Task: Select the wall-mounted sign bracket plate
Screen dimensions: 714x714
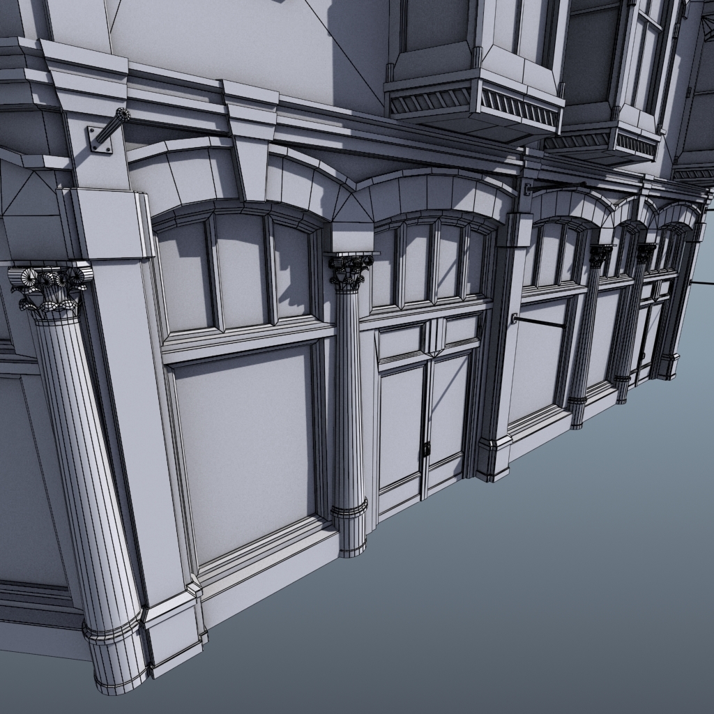Action: [x=98, y=139]
